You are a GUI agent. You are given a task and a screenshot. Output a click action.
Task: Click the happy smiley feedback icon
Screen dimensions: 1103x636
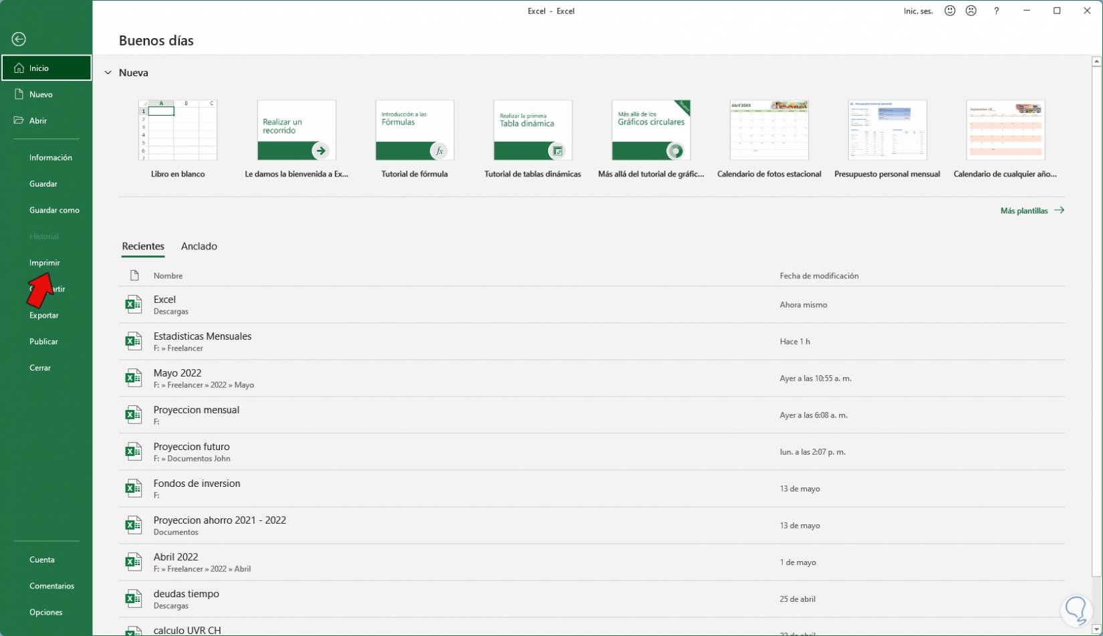coord(950,11)
